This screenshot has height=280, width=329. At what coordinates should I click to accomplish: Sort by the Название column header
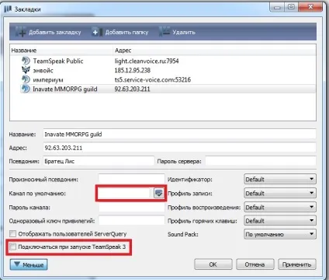pyautogui.click(x=61, y=51)
